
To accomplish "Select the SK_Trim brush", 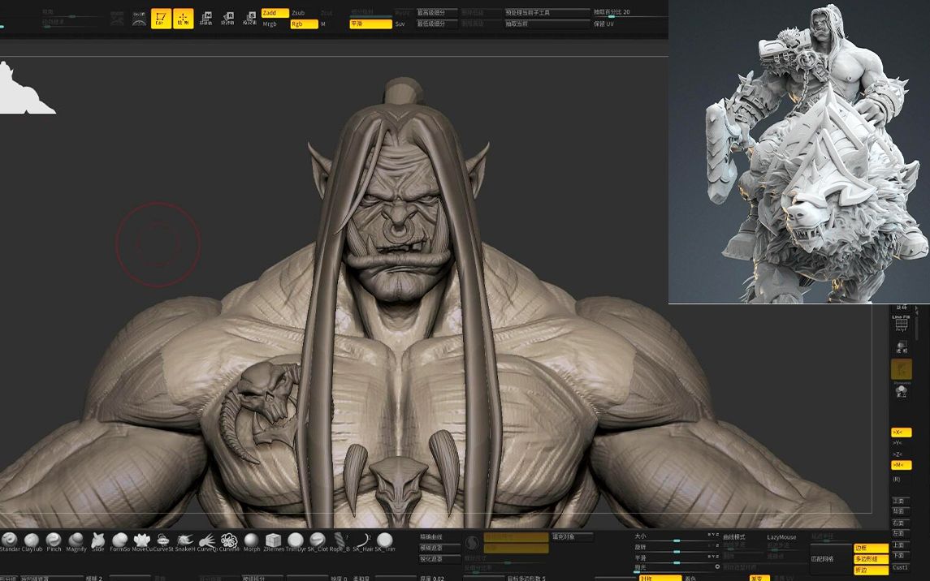I will [x=384, y=541].
